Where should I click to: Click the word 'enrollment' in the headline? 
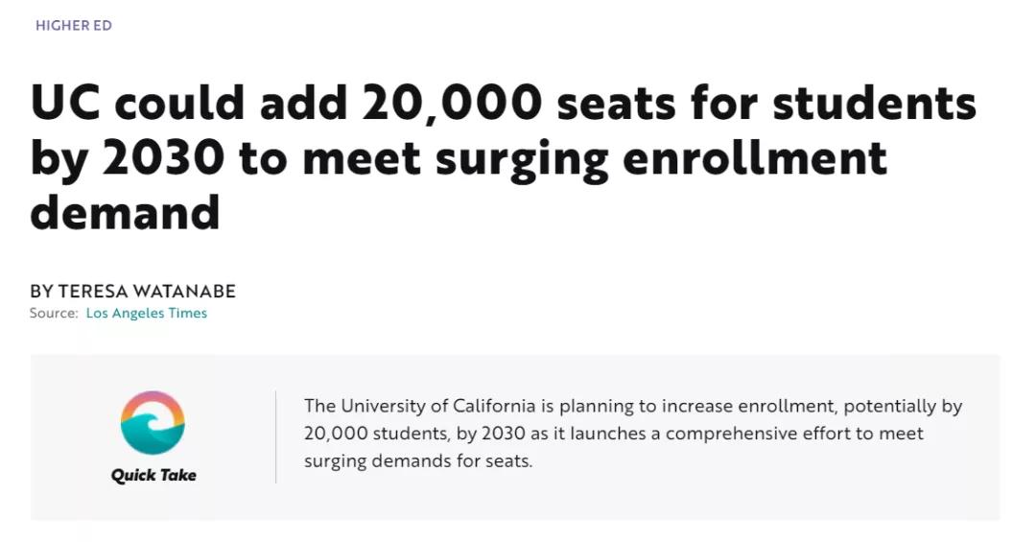coord(755,158)
